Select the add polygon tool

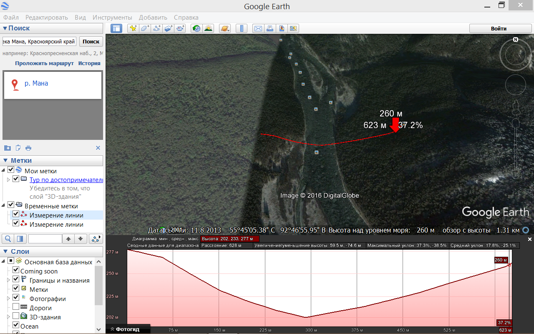point(145,28)
